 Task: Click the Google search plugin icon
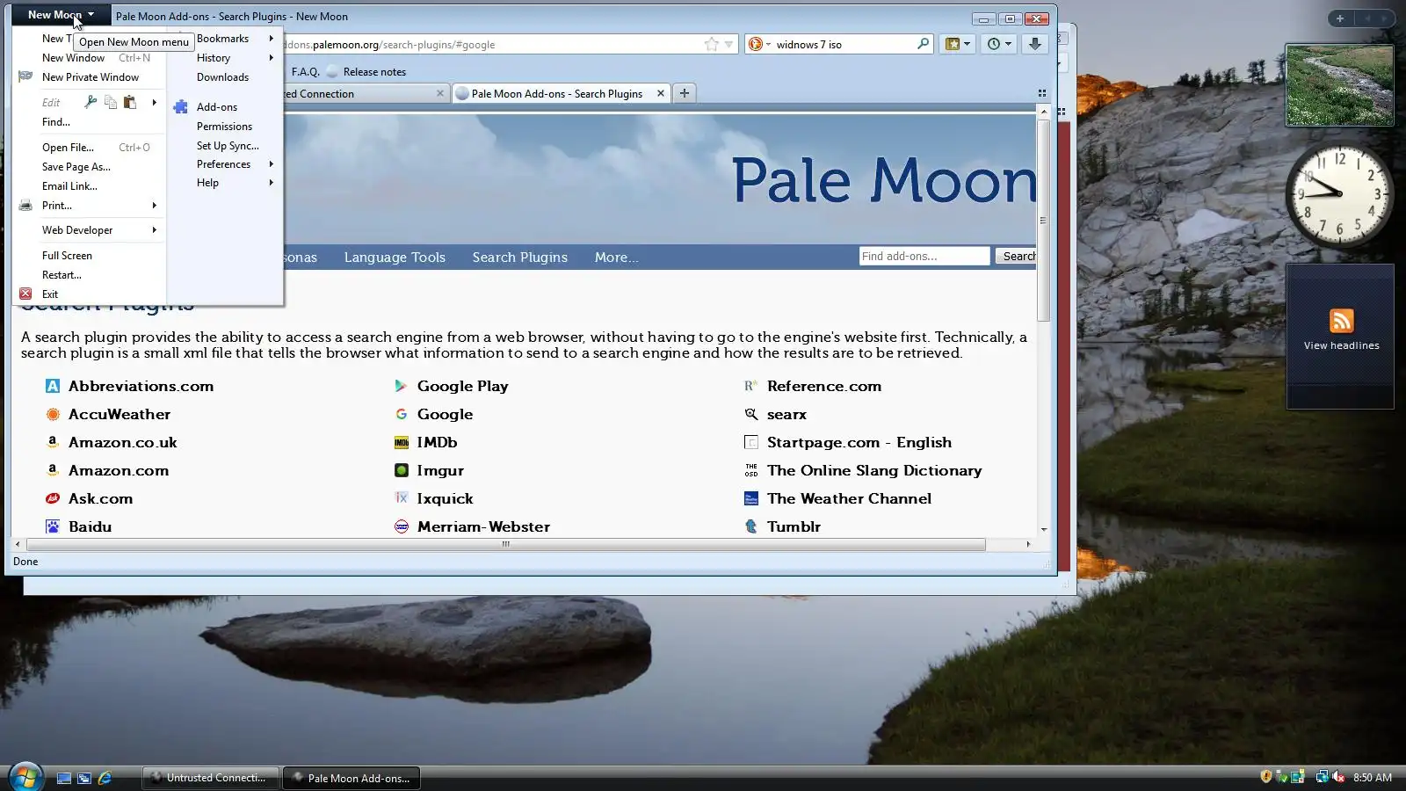[402, 414]
